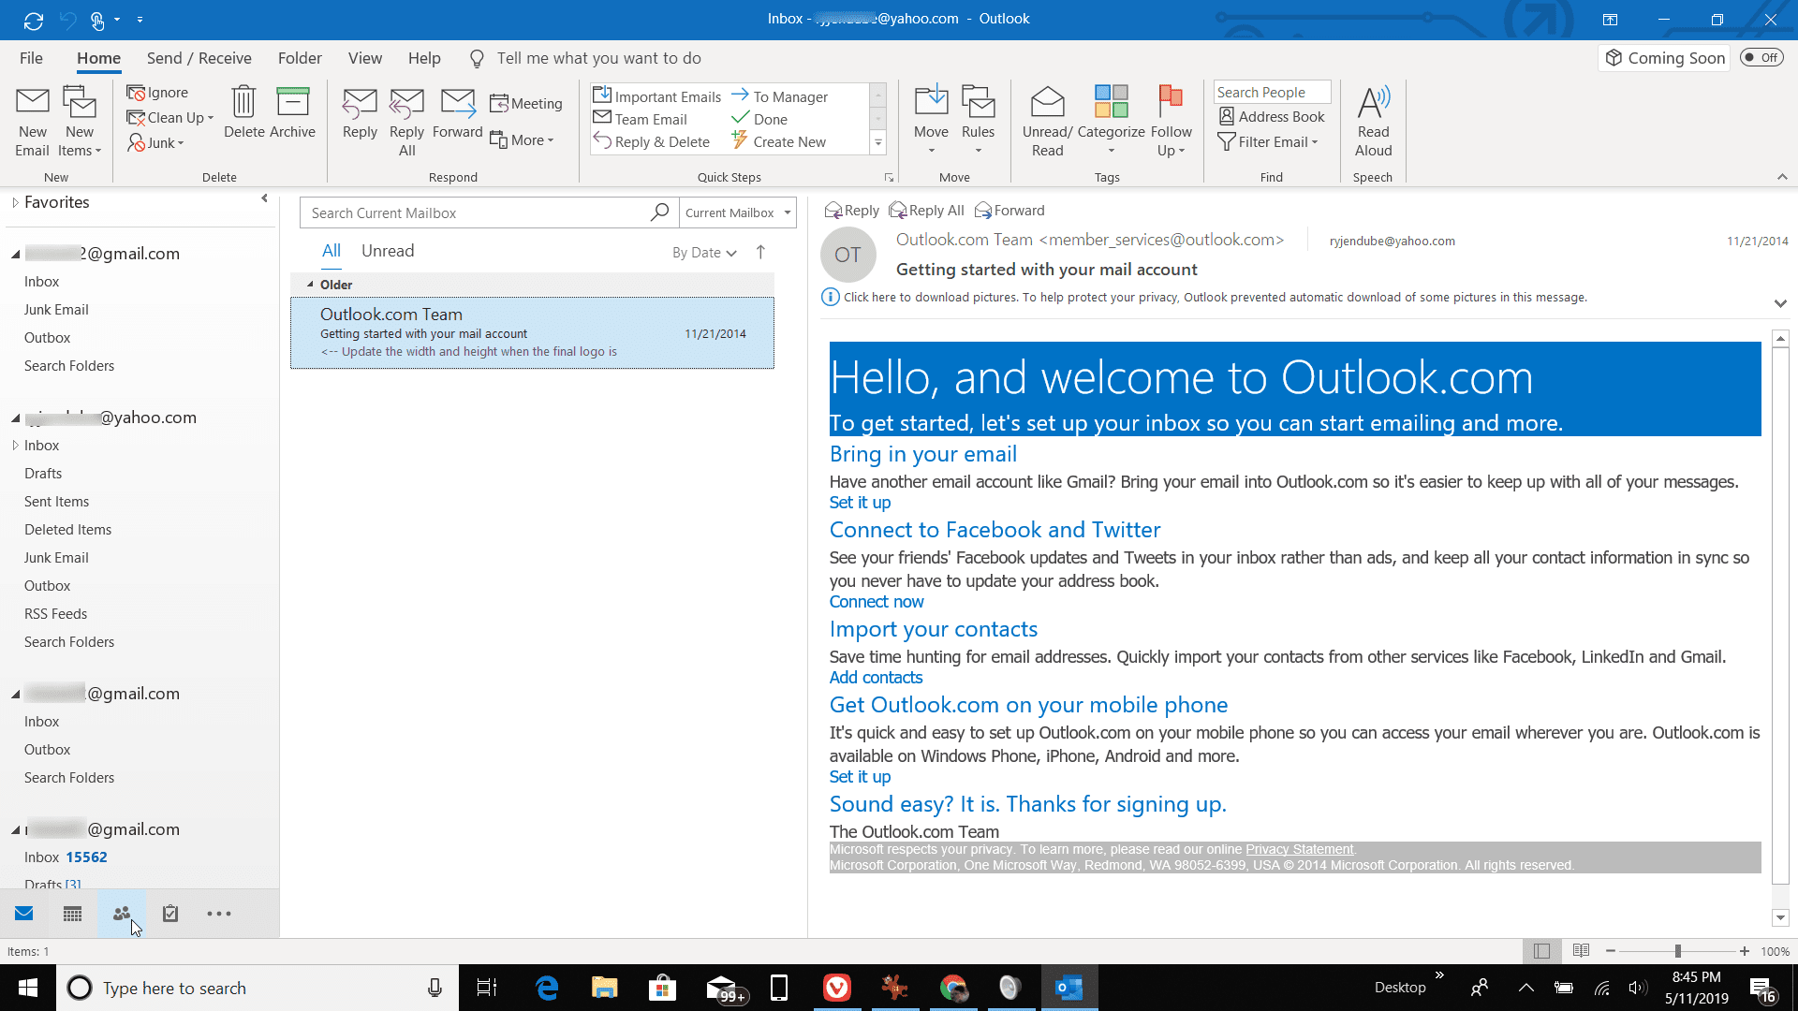Toggle Unread/Read status
The width and height of the screenshot is (1798, 1011).
(x=1047, y=122)
